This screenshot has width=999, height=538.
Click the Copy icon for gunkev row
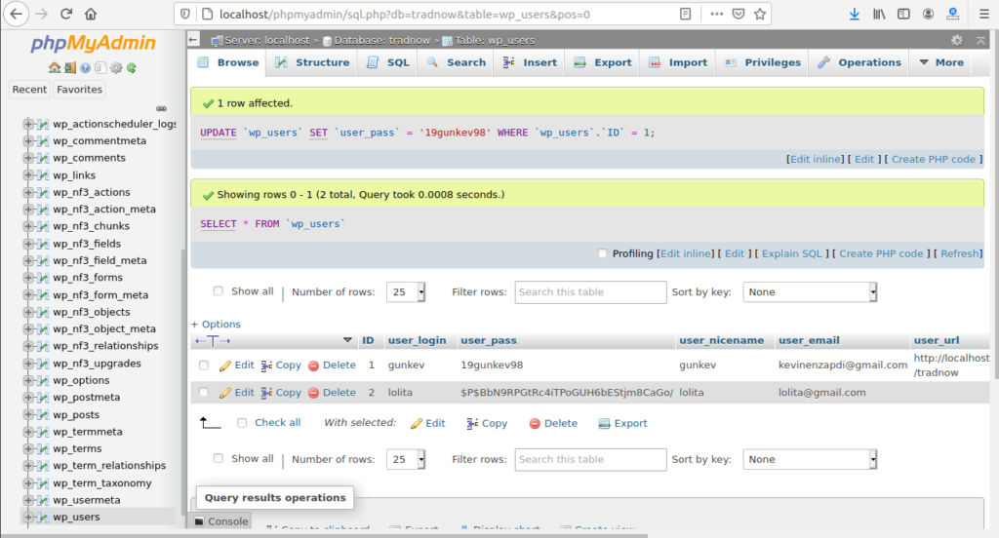pyautogui.click(x=267, y=365)
